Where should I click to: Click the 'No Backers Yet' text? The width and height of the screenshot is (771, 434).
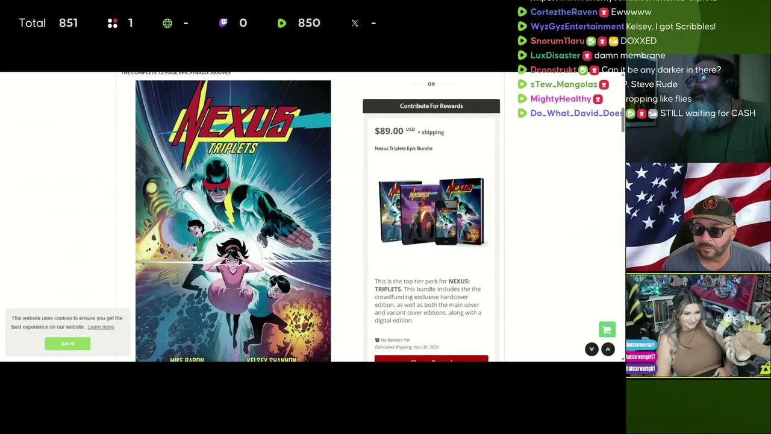pos(395,340)
